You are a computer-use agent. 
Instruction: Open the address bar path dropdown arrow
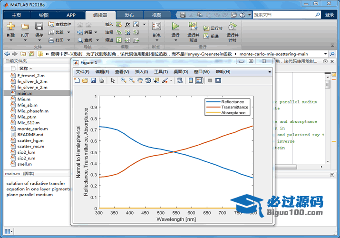(x=325, y=54)
